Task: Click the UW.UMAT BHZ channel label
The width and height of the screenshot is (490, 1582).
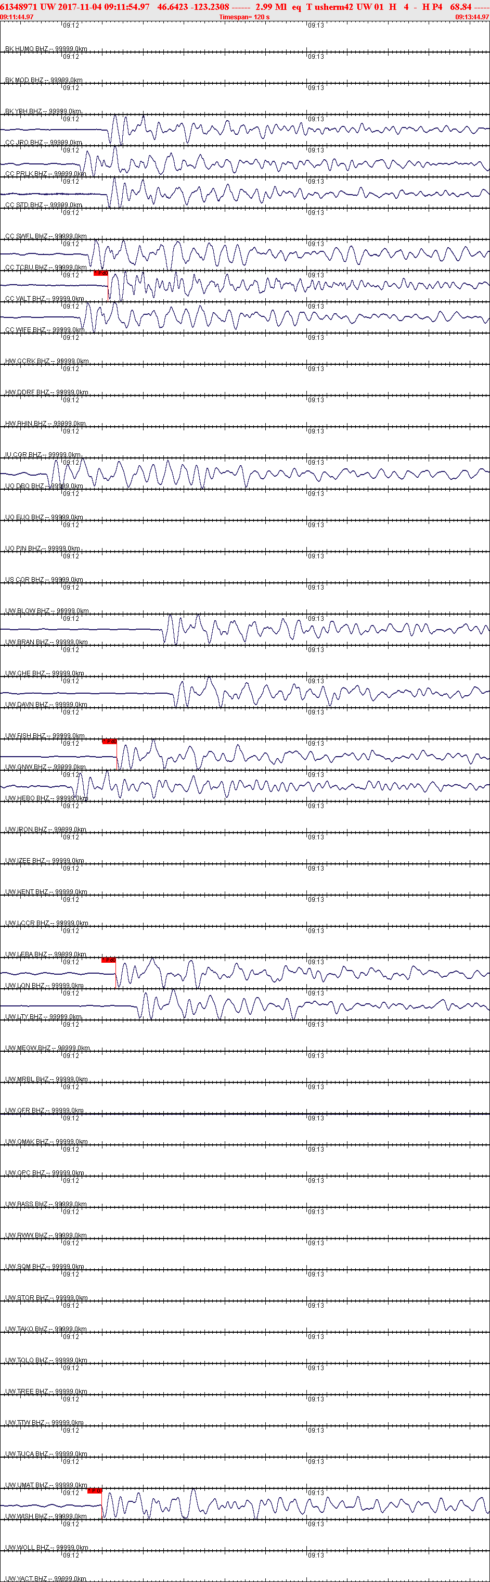Action: point(46,1485)
